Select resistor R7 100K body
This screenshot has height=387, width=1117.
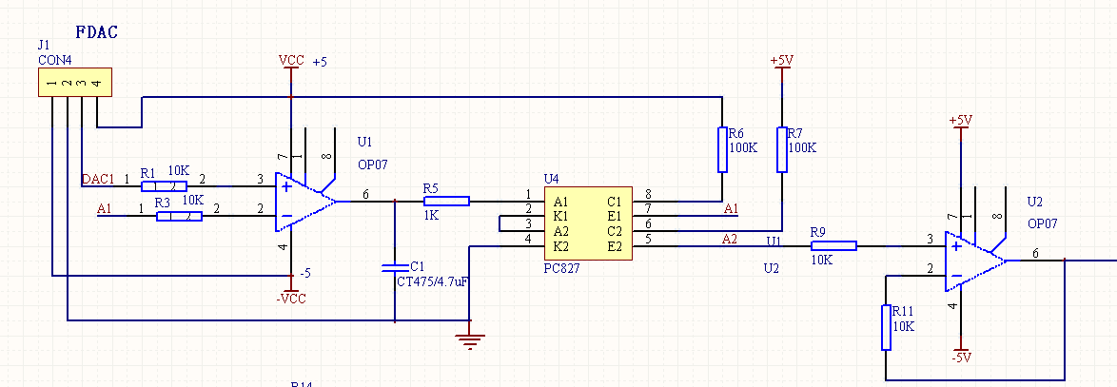pos(782,149)
